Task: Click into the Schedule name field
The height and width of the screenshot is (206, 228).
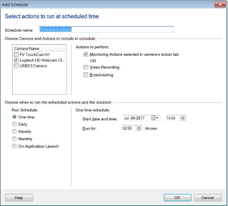Action: [x=106, y=29]
